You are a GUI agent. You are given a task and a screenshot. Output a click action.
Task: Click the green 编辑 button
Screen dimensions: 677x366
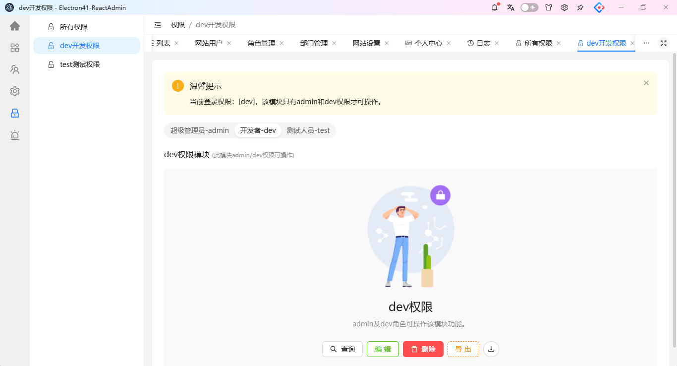click(x=383, y=349)
